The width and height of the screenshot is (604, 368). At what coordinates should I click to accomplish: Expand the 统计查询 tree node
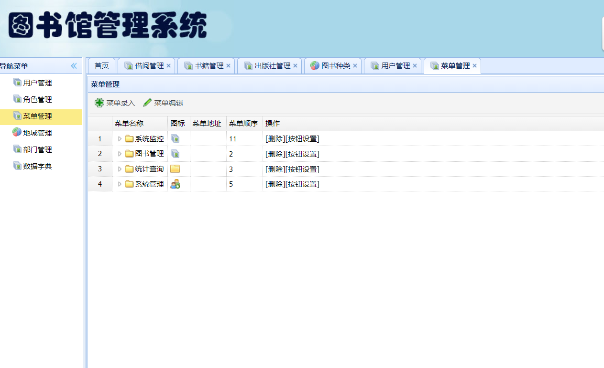(x=120, y=169)
